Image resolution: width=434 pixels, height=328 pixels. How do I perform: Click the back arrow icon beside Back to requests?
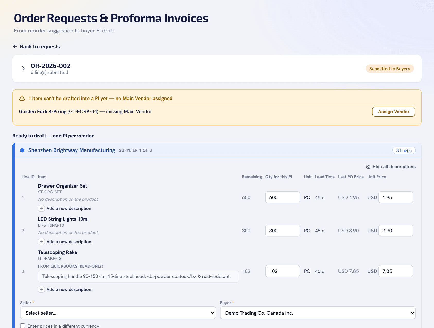point(15,46)
